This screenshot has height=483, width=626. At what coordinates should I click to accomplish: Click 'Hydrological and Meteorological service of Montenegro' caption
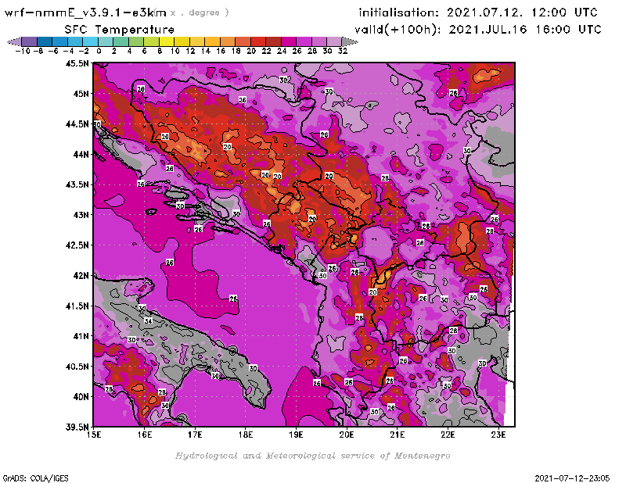click(312, 456)
